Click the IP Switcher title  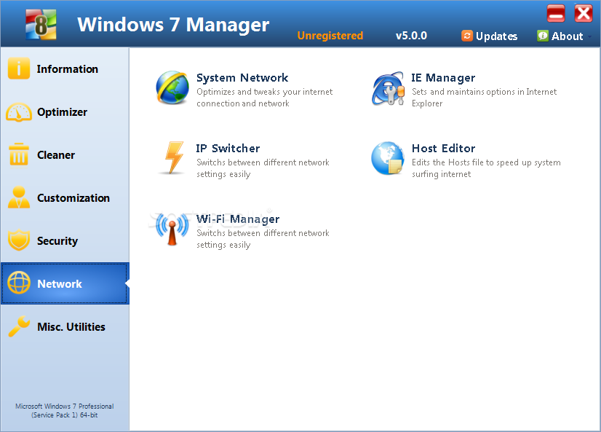[228, 149]
